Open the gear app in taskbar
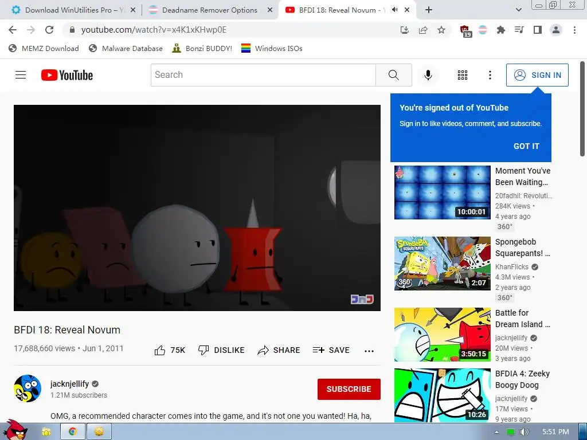This screenshot has width=587, height=440. click(x=99, y=432)
